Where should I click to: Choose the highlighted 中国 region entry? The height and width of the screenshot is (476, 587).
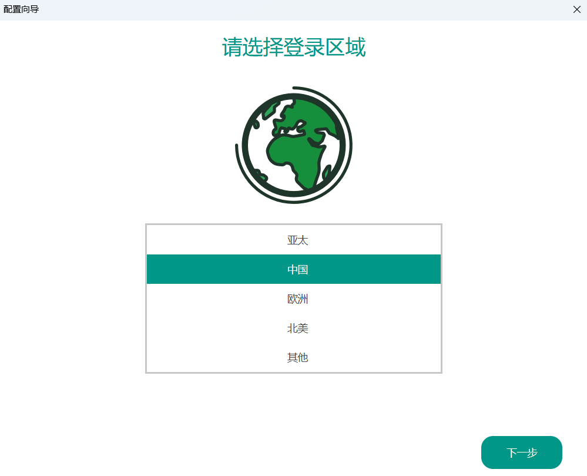click(294, 269)
